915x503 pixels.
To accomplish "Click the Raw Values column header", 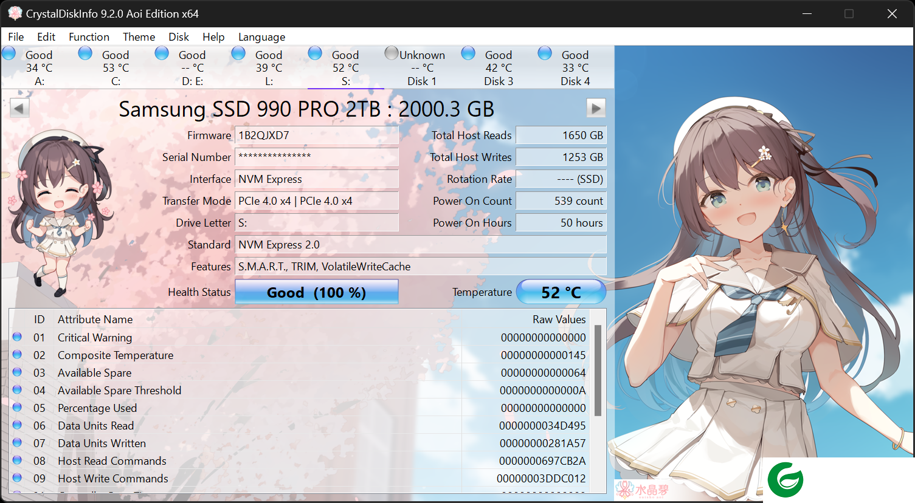I will coord(559,320).
